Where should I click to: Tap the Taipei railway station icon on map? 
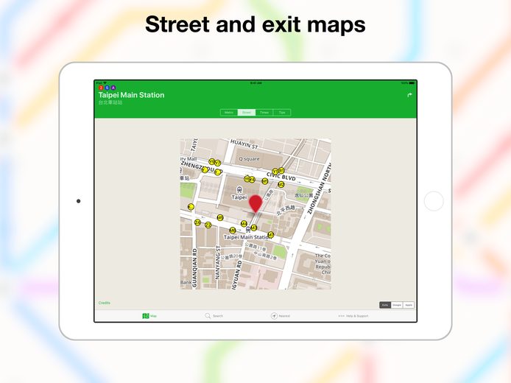239,190
